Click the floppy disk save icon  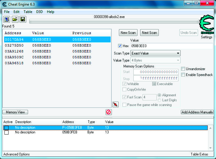(x=23, y=19)
